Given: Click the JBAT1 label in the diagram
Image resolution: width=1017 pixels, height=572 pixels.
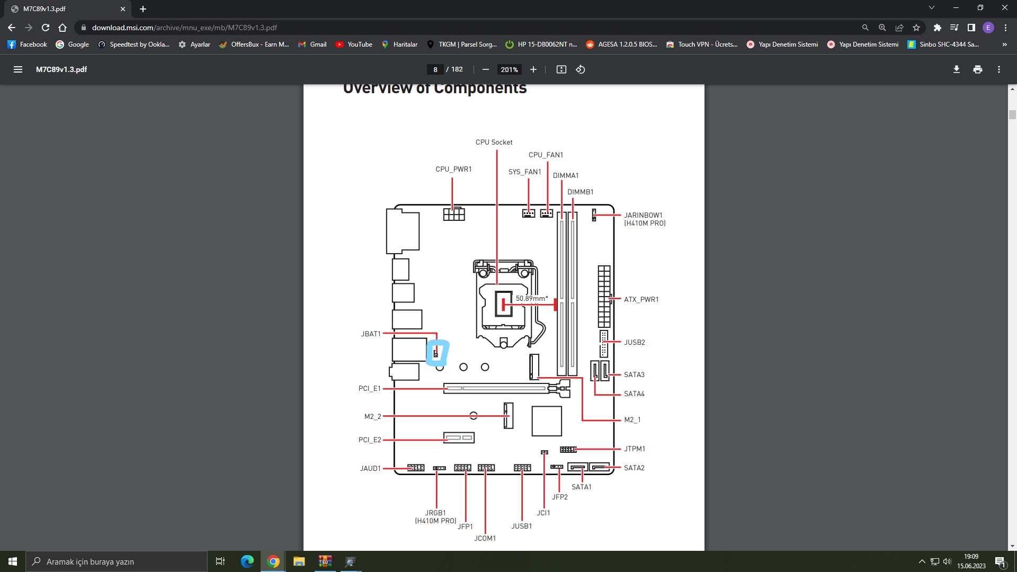Looking at the screenshot, I should pyautogui.click(x=371, y=334).
